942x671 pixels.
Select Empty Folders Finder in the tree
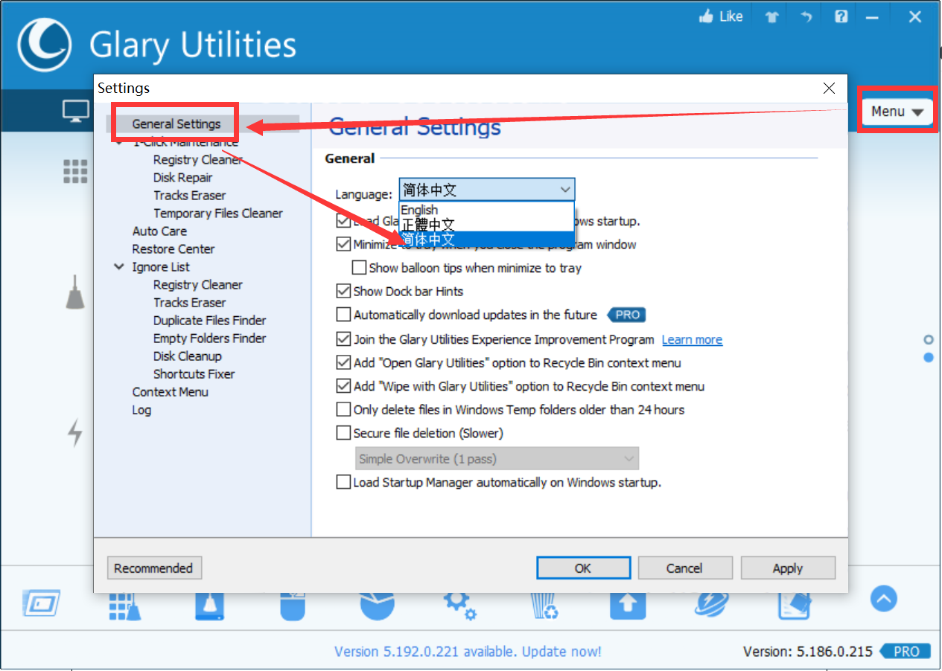tap(210, 338)
